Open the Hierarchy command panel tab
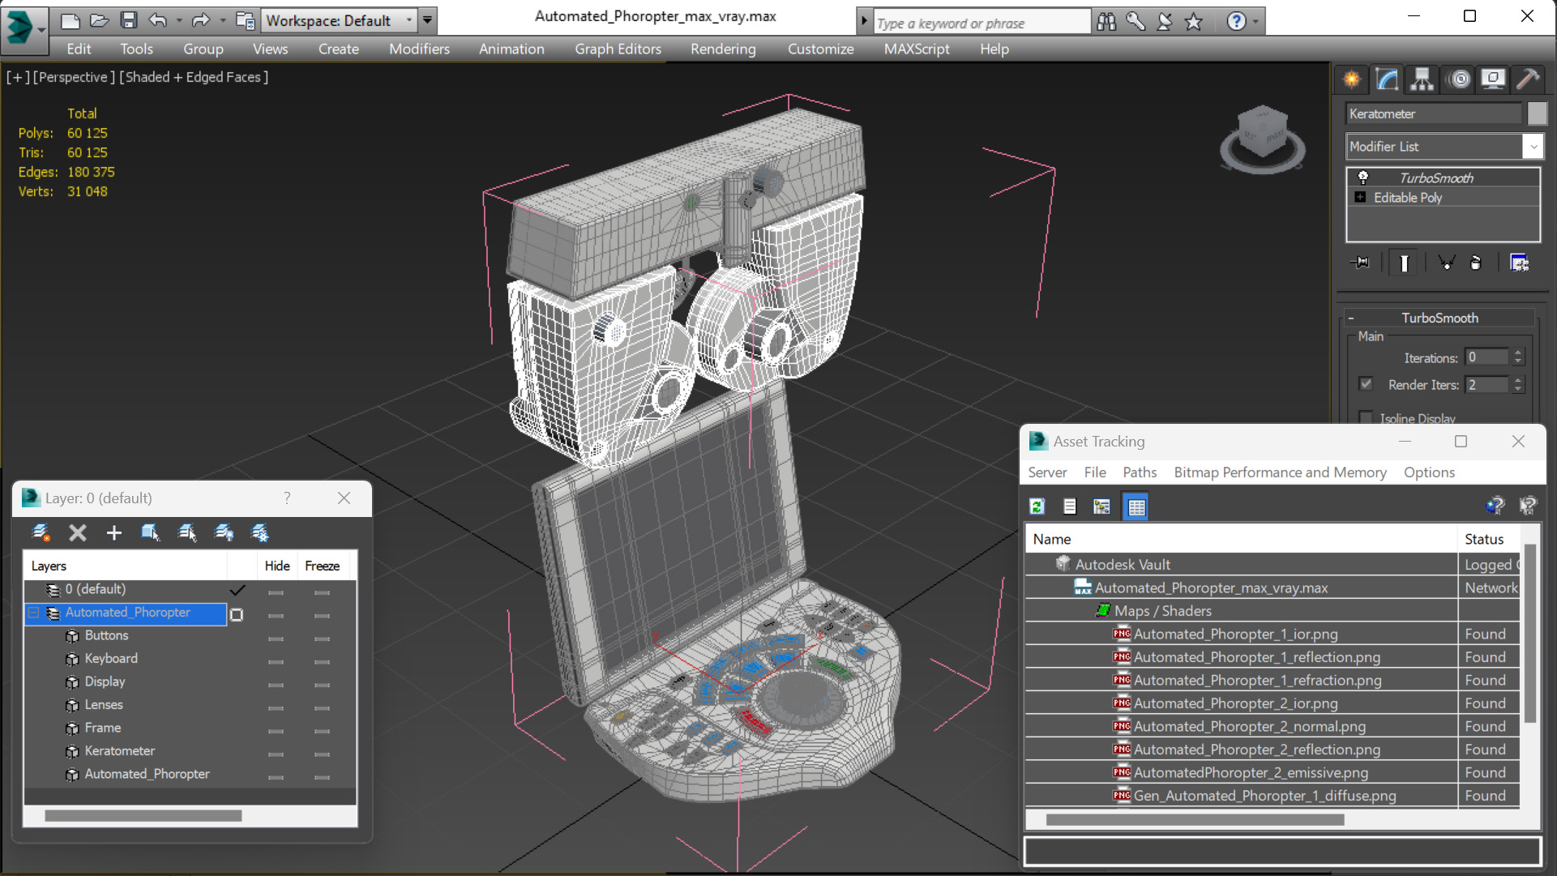 (x=1422, y=79)
